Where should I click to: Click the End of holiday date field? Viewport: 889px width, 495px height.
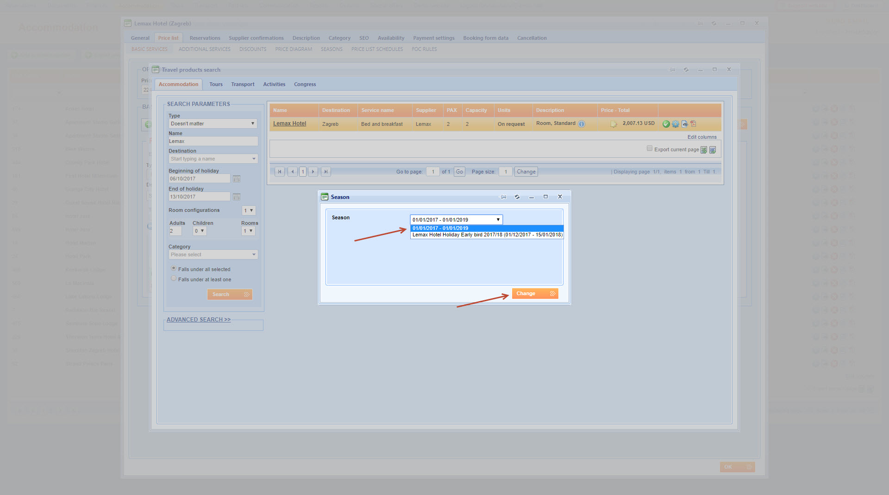[x=199, y=197]
